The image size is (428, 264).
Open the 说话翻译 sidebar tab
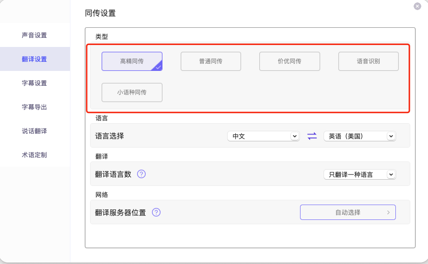pyautogui.click(x=35, y=131)
